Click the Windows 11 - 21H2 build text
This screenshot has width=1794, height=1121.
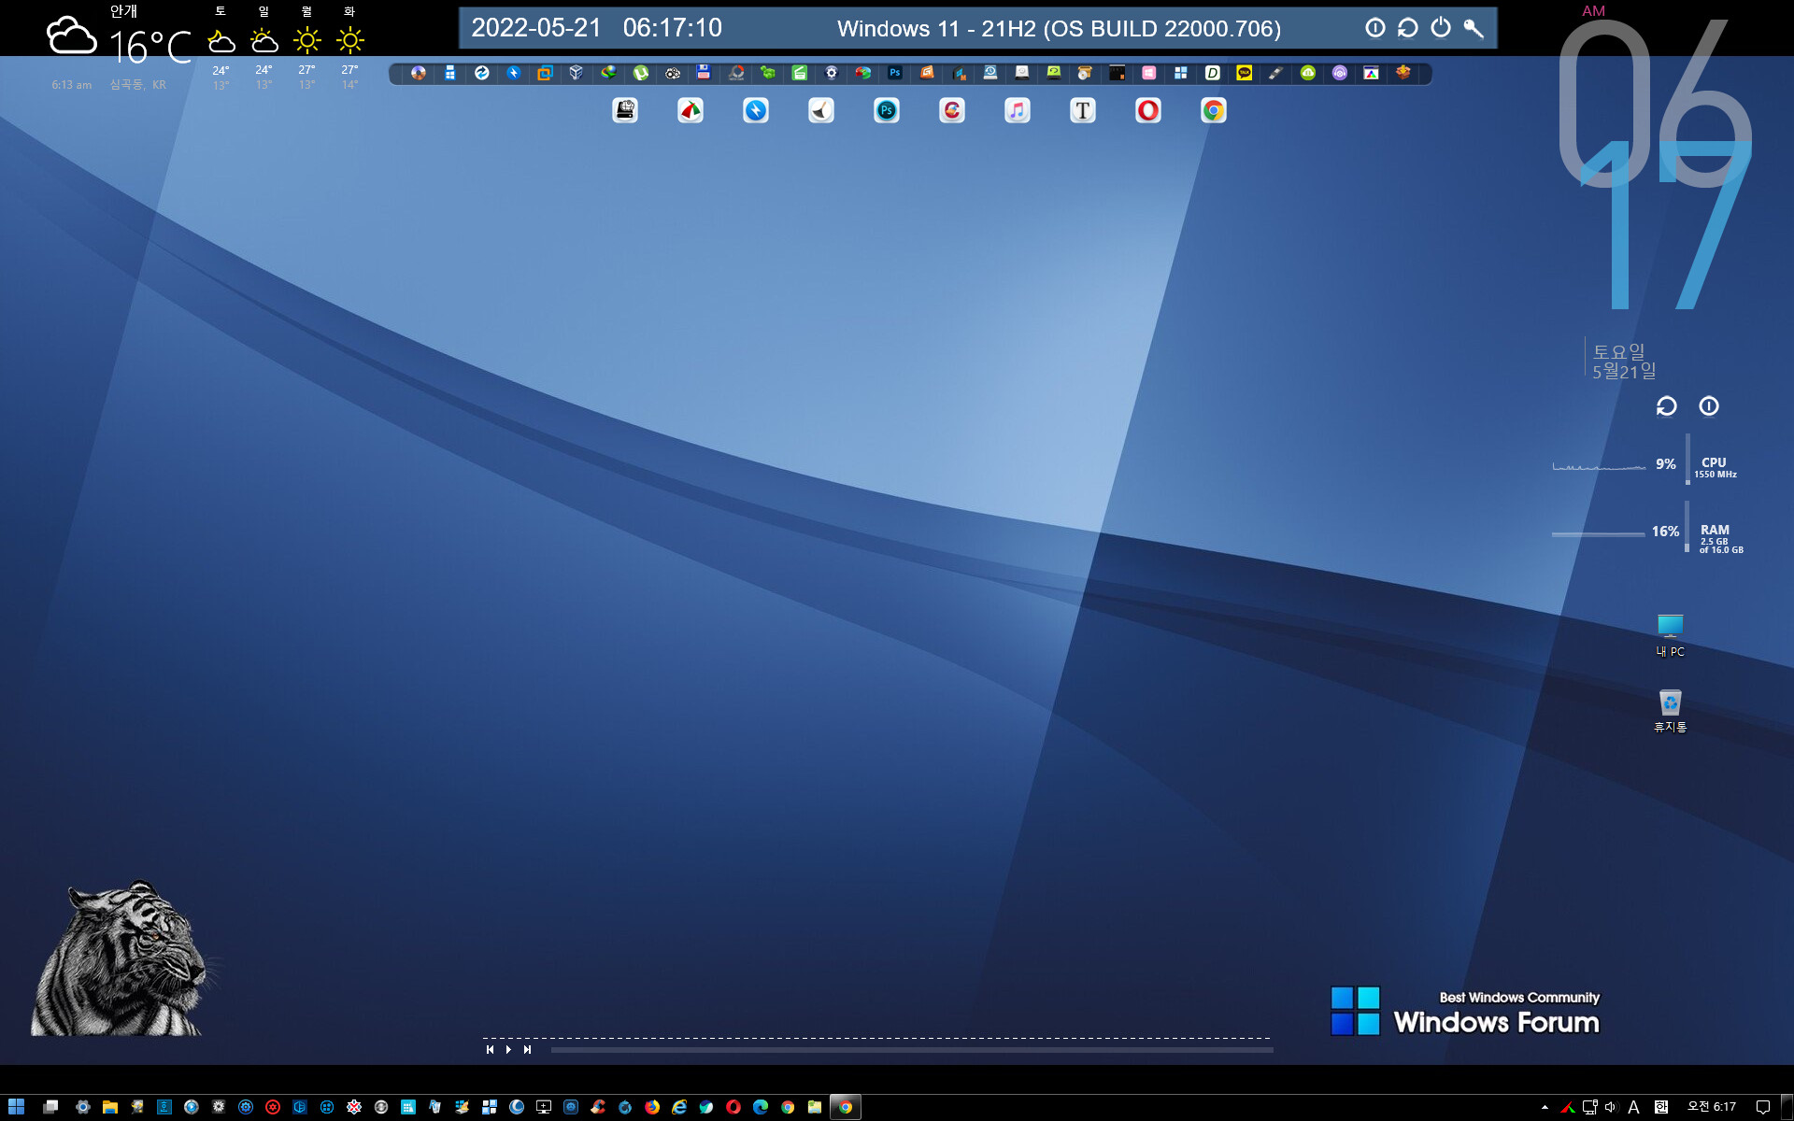click(x=1059, y=29)
